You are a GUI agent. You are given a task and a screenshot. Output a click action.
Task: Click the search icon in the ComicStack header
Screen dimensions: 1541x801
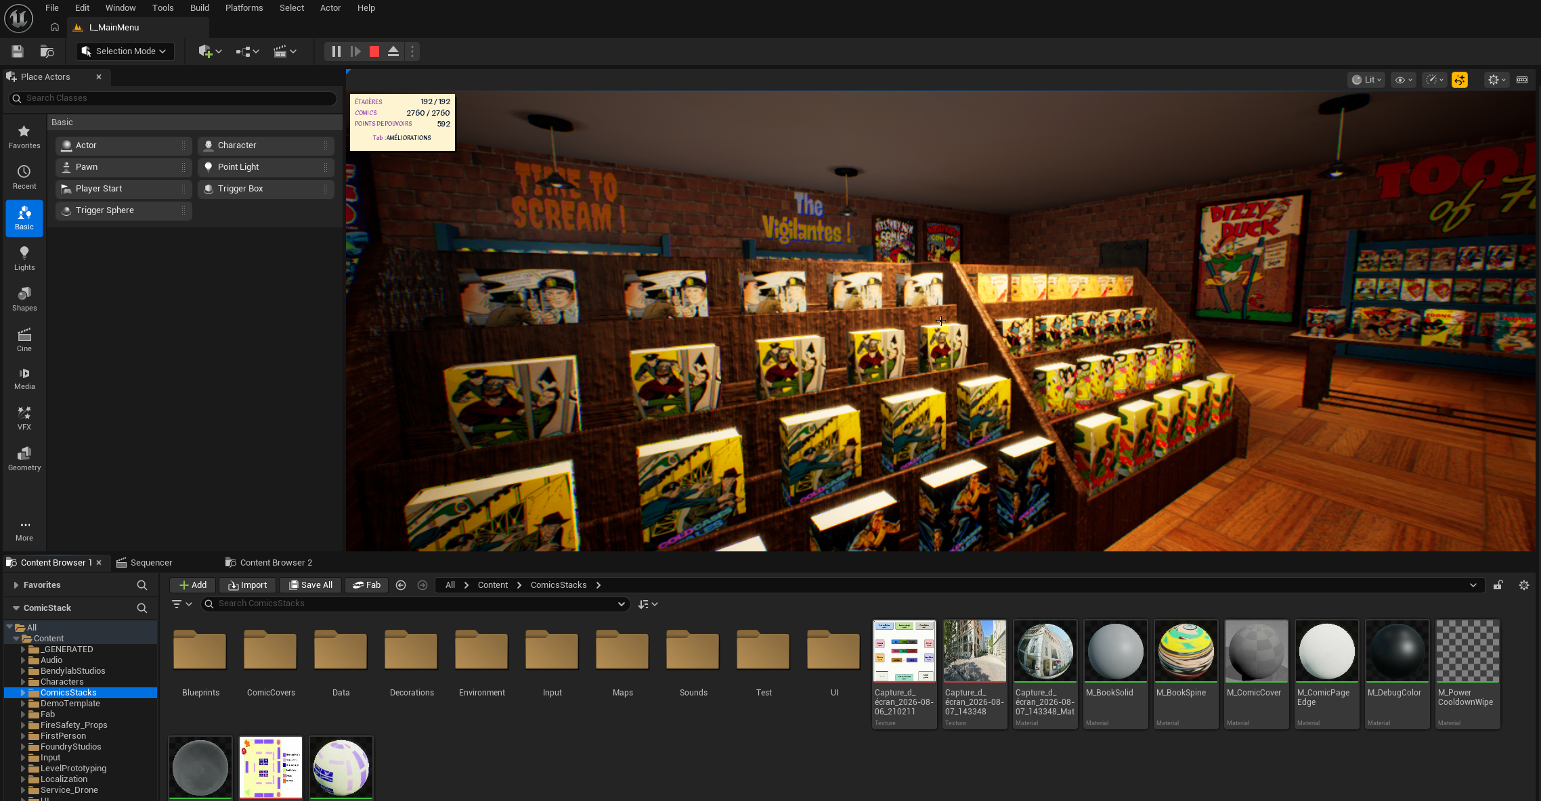(142, 608)
